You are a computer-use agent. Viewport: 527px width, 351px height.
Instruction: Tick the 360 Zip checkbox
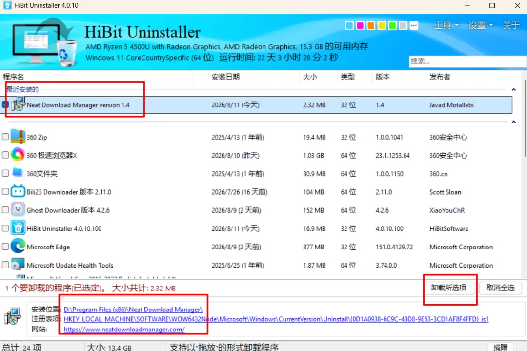click(x=5, y=137)
